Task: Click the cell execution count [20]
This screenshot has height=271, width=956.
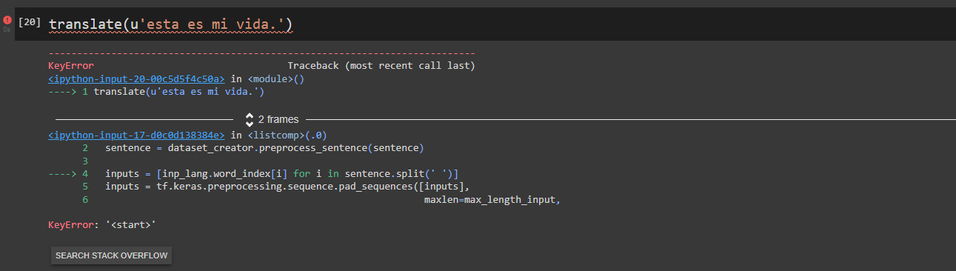Action: [x=29, y=22]
